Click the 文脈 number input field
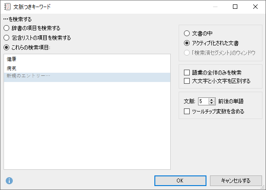 click(203, 101)
